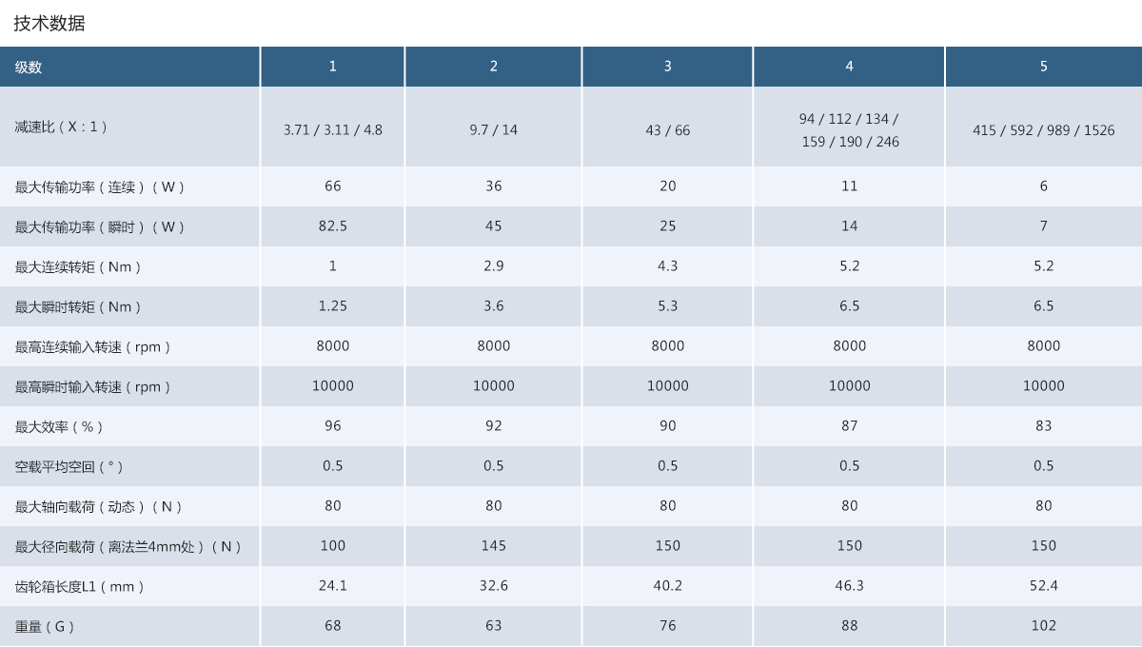
Task: Click the gearbox length value 24.1
Action: pyautogui.click(x=332, y=586)
